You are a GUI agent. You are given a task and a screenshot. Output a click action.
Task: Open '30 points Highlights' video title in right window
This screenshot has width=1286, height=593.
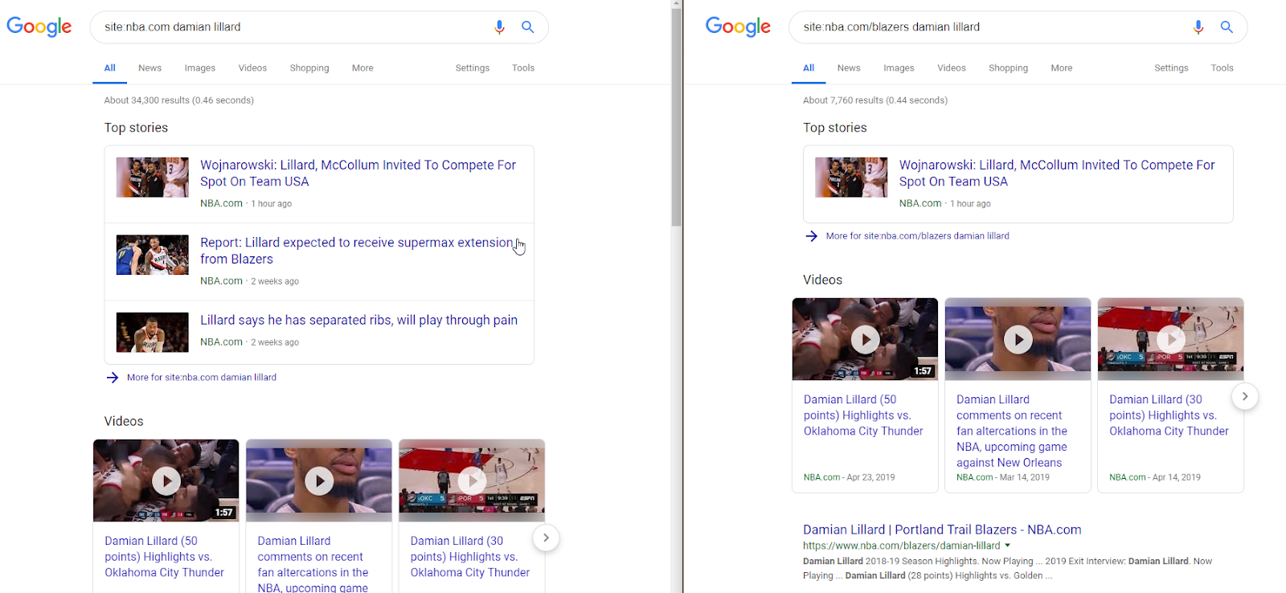pos(1169,415)
